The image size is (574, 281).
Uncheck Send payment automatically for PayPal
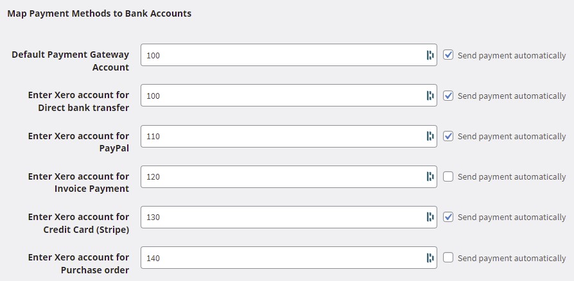[x=448, y=136]
